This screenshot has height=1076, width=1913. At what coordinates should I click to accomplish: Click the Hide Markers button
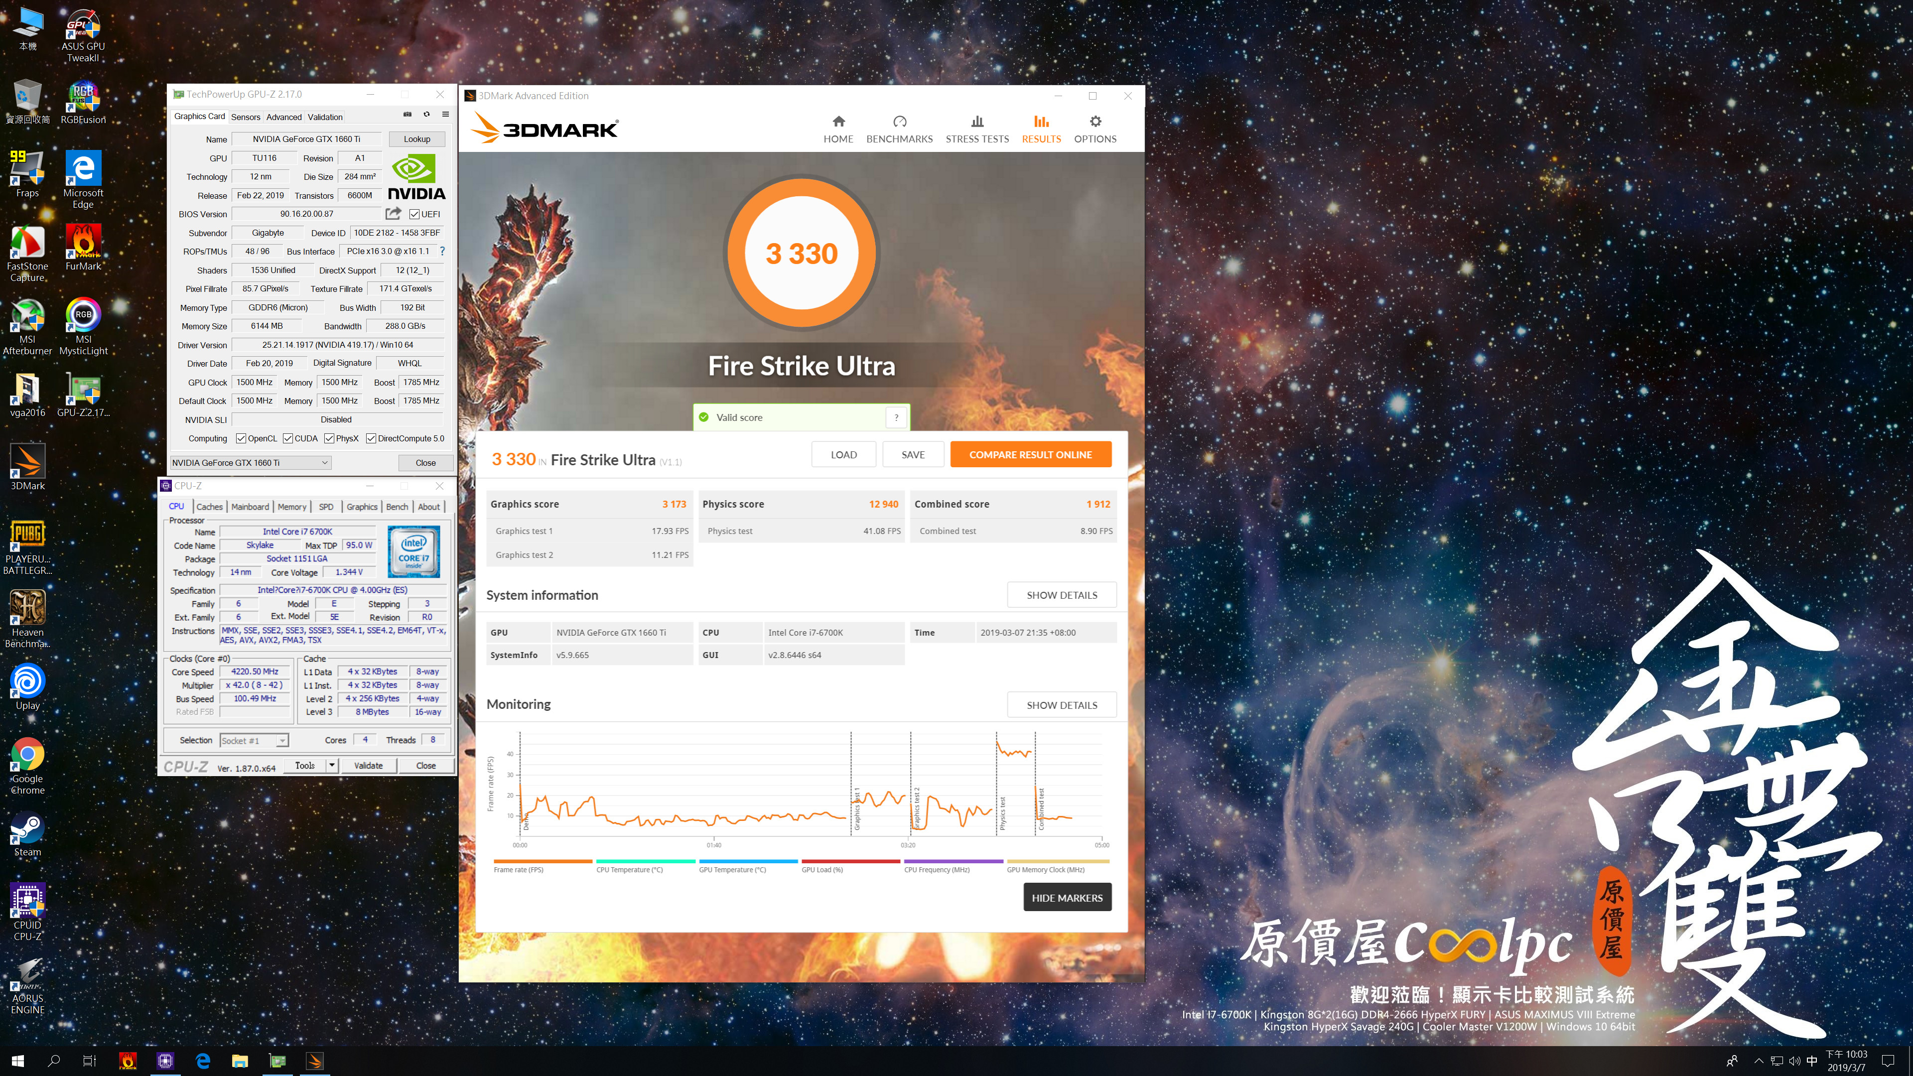(x=1067, y=898)
